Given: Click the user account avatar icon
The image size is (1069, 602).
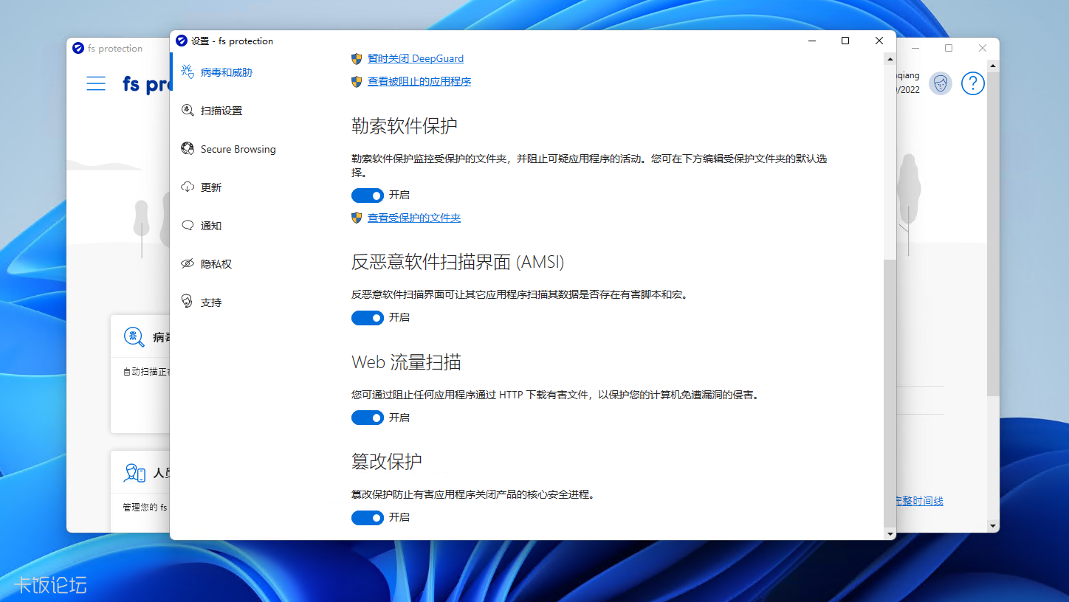Looking at the screenshot, I should (941, 83).
